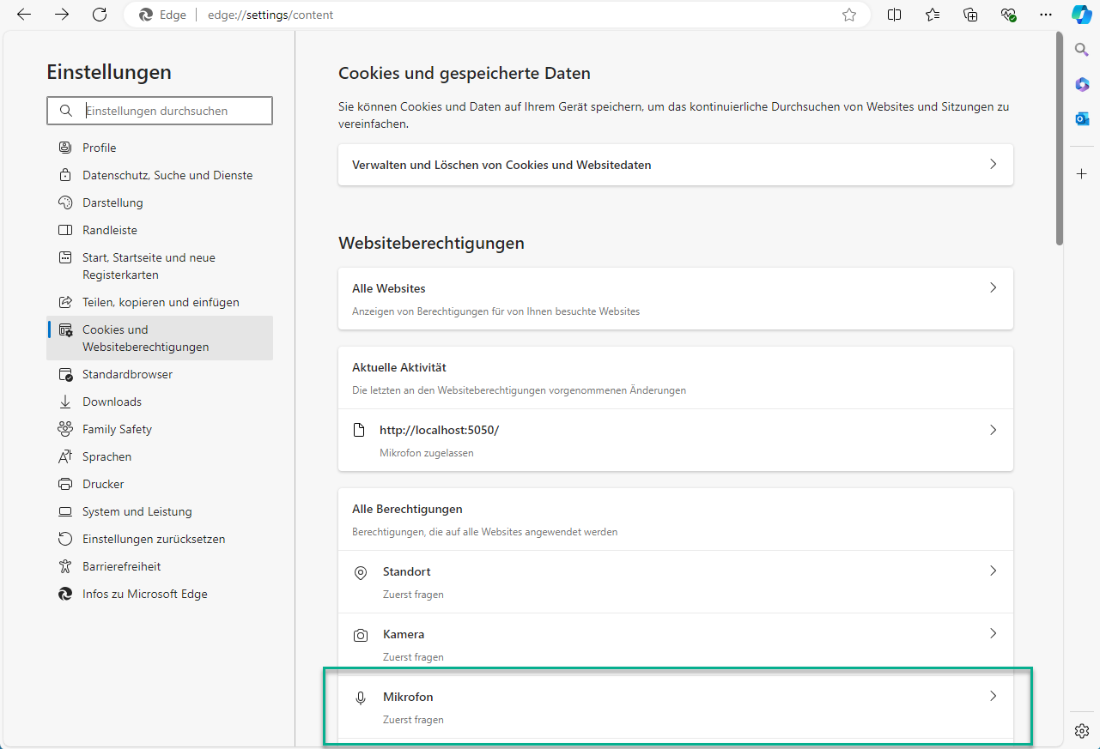The image size is (1100, 749).
Task: Expand the Kamera permission chevron
Action: click(x=993, y=634)
